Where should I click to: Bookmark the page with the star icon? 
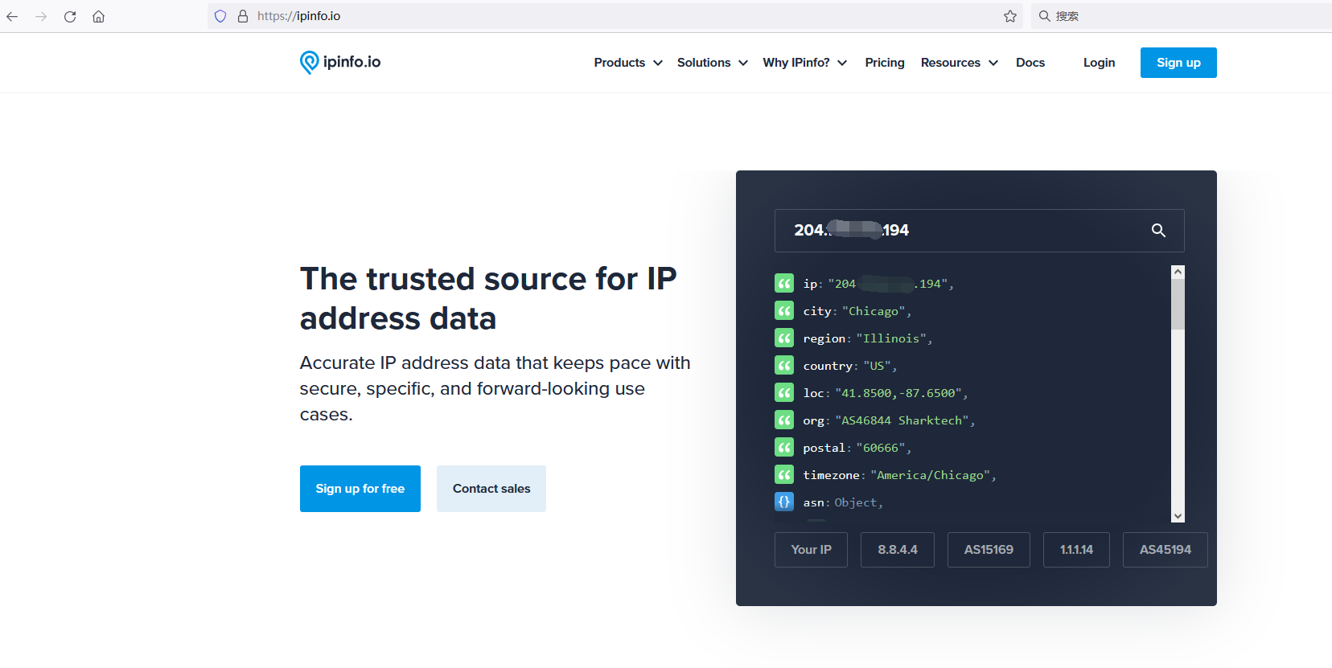(x=1010, y=16)
